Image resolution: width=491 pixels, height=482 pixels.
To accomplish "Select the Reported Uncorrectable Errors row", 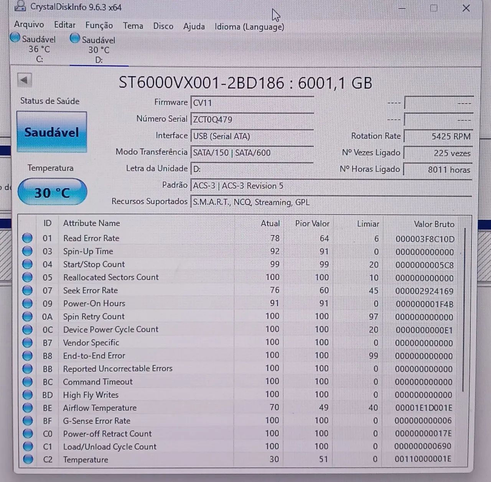I will pos(238,369).
